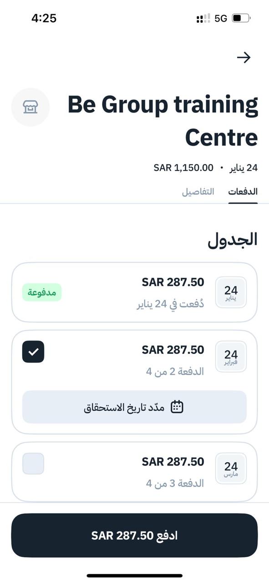Image resolution: width=269 pixels, height=583 pixels.
Task: Tap the store merchant icon
Action: (x=30, y=107)
